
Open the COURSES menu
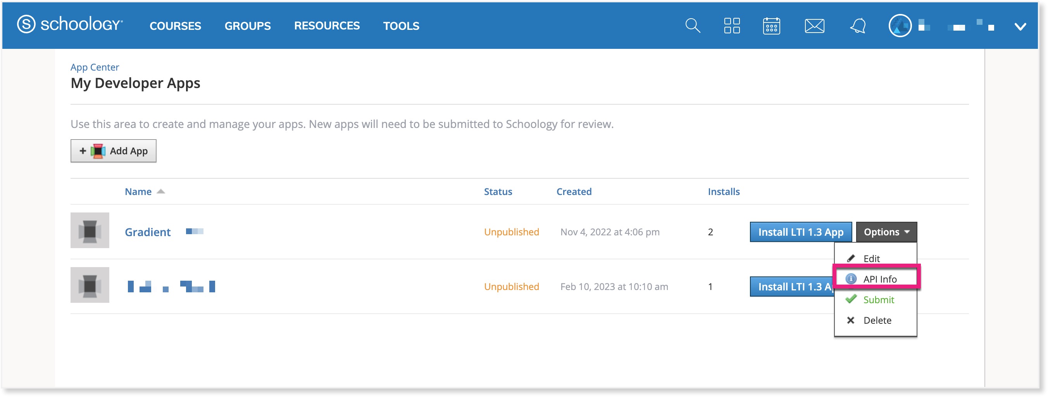click(x=175, y=26)
